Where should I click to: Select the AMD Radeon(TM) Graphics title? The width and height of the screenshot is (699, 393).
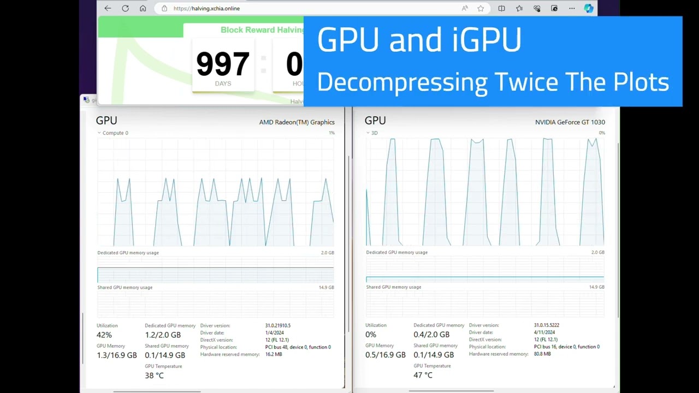coord(297,122)
